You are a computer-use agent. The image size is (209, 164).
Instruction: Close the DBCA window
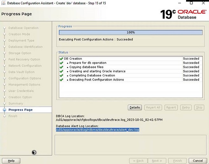[203, 3]
